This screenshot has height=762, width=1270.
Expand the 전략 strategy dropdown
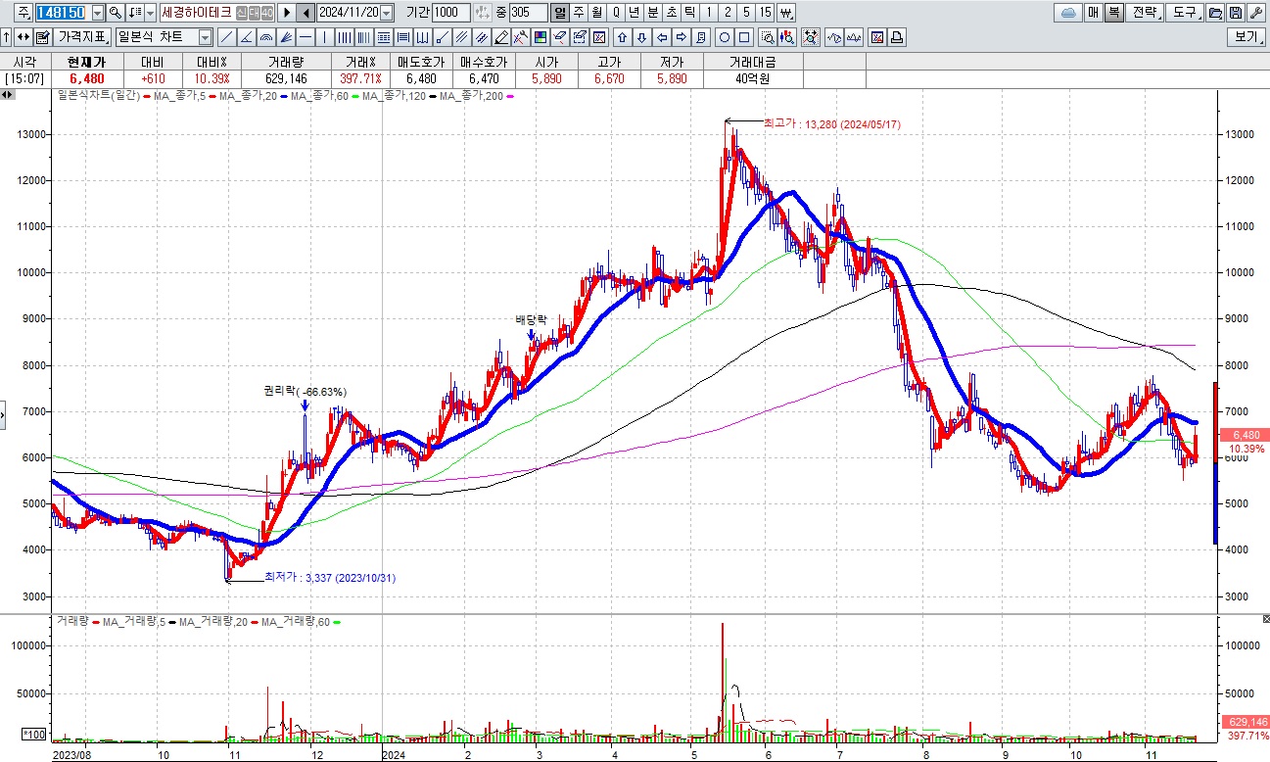pos(1145,13)
